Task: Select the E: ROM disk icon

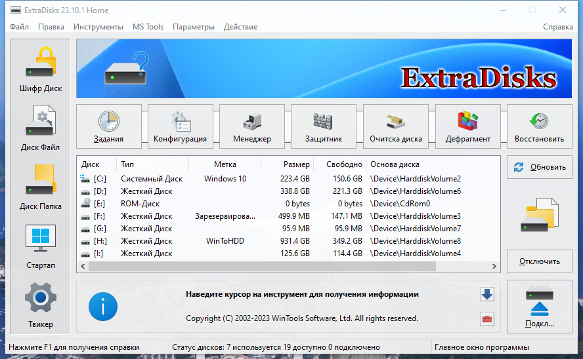Action: click(x=86, y=203)
